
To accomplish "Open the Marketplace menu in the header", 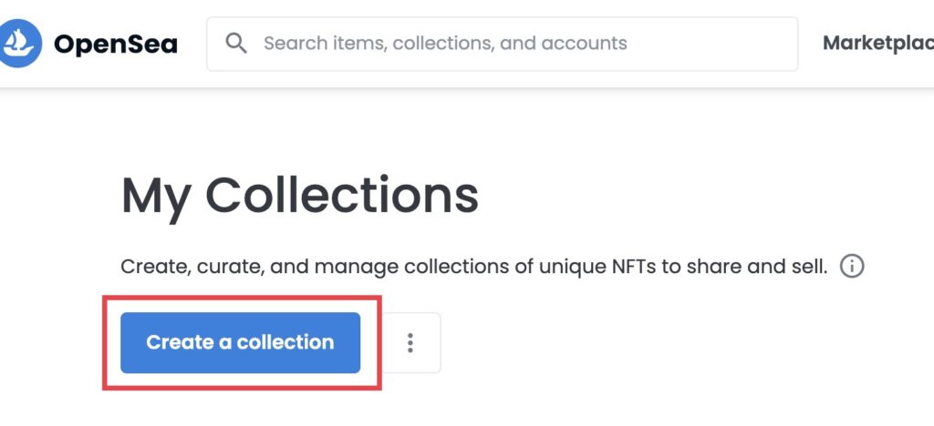I will pyautogui.click(x=878, y=44).
